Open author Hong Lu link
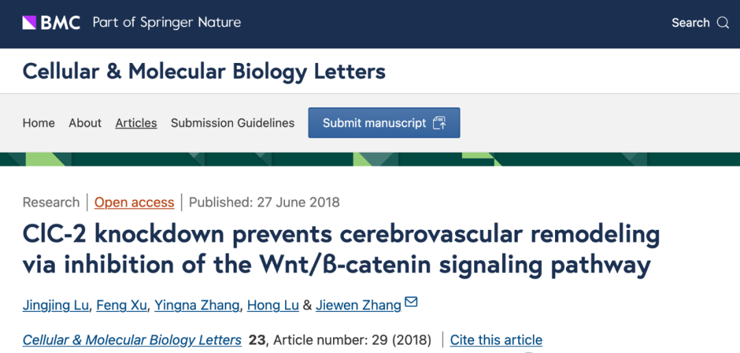This screenshot has height=353, width=740. pos(273,305)
